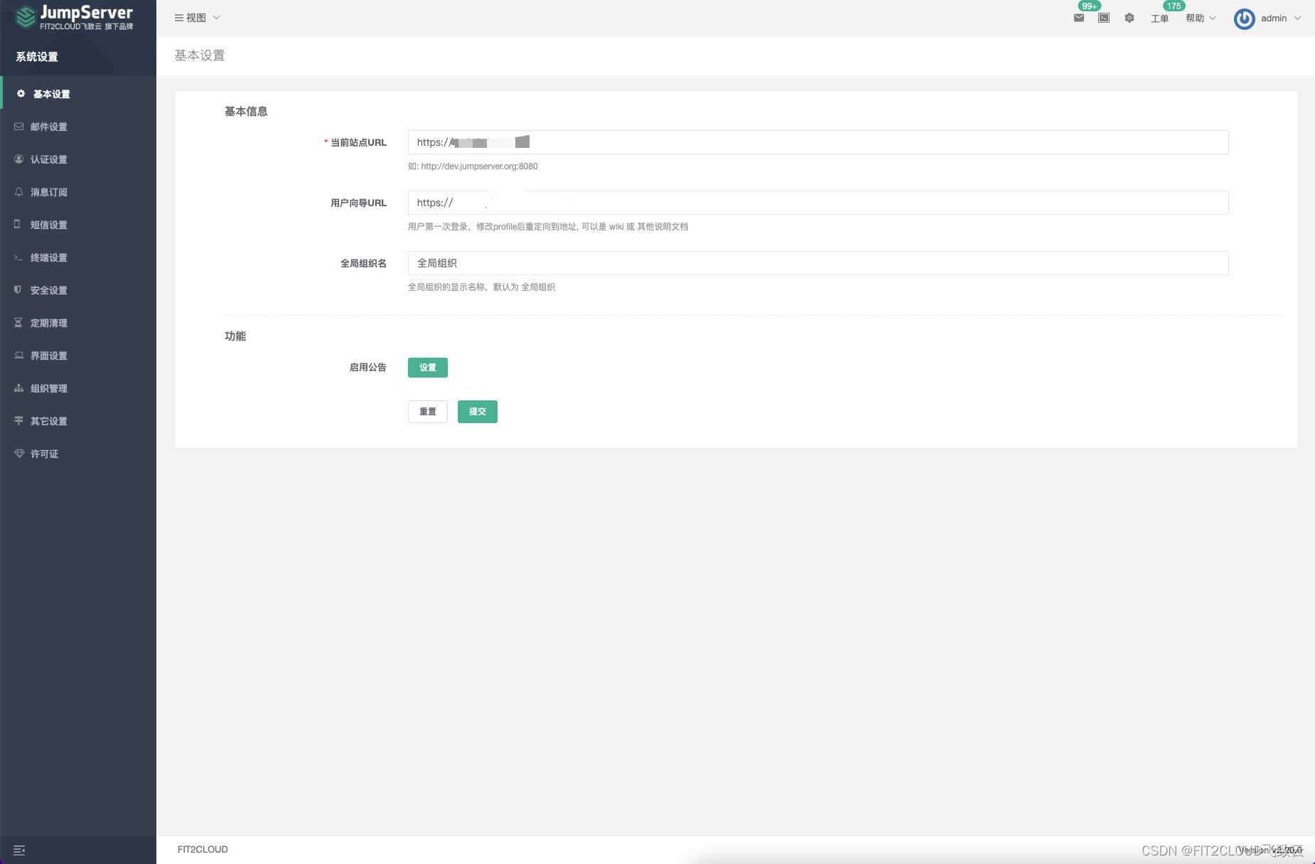Viewport: 1315px width, 864px height.
Task: Focus the 当前站点URL input field
Action: coord(818,142)
